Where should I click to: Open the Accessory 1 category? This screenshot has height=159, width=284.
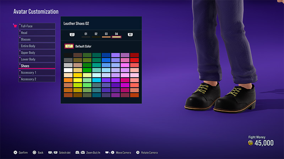(37, 72)
